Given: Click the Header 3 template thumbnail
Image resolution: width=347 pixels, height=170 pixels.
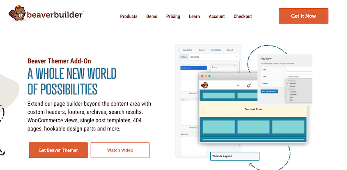Looking at the screenshot, I should pos(193,112).
